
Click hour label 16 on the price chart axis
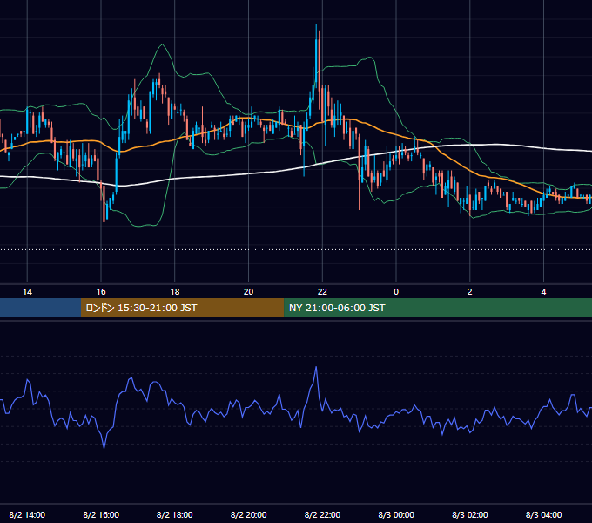[x=101, y=292]
